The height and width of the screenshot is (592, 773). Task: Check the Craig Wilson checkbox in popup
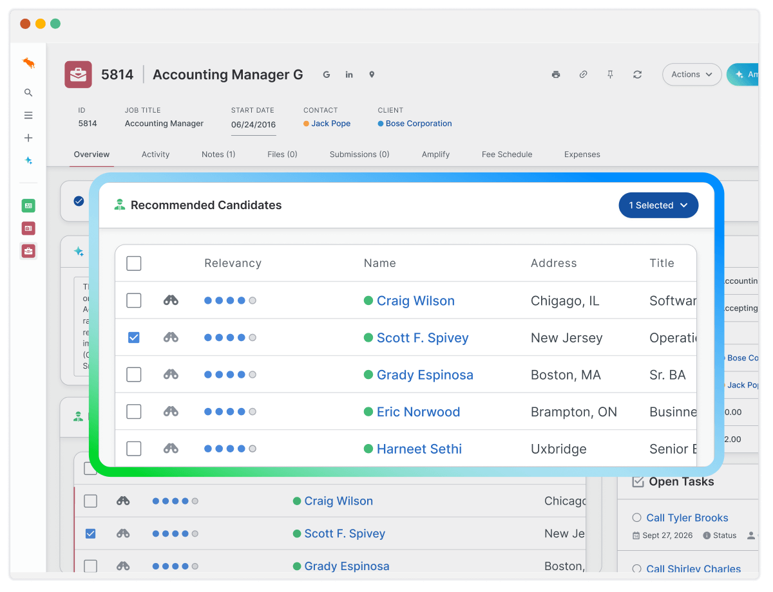point(134,301)
